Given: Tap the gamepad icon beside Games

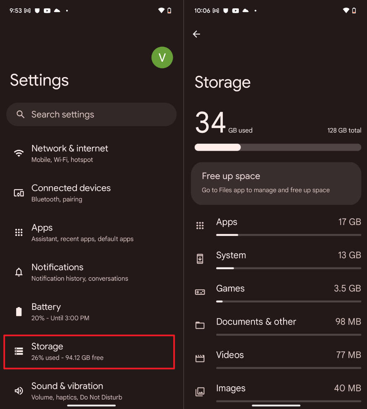Looking at the screenshot, I should point(200,292).
